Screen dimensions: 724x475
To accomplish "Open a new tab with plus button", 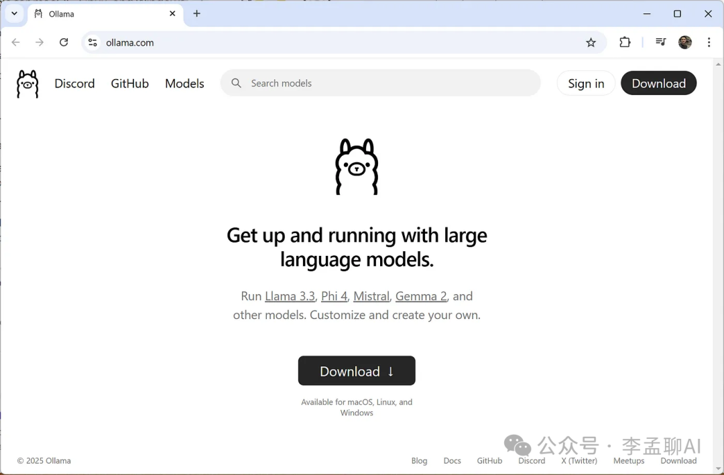I will 196,13.
